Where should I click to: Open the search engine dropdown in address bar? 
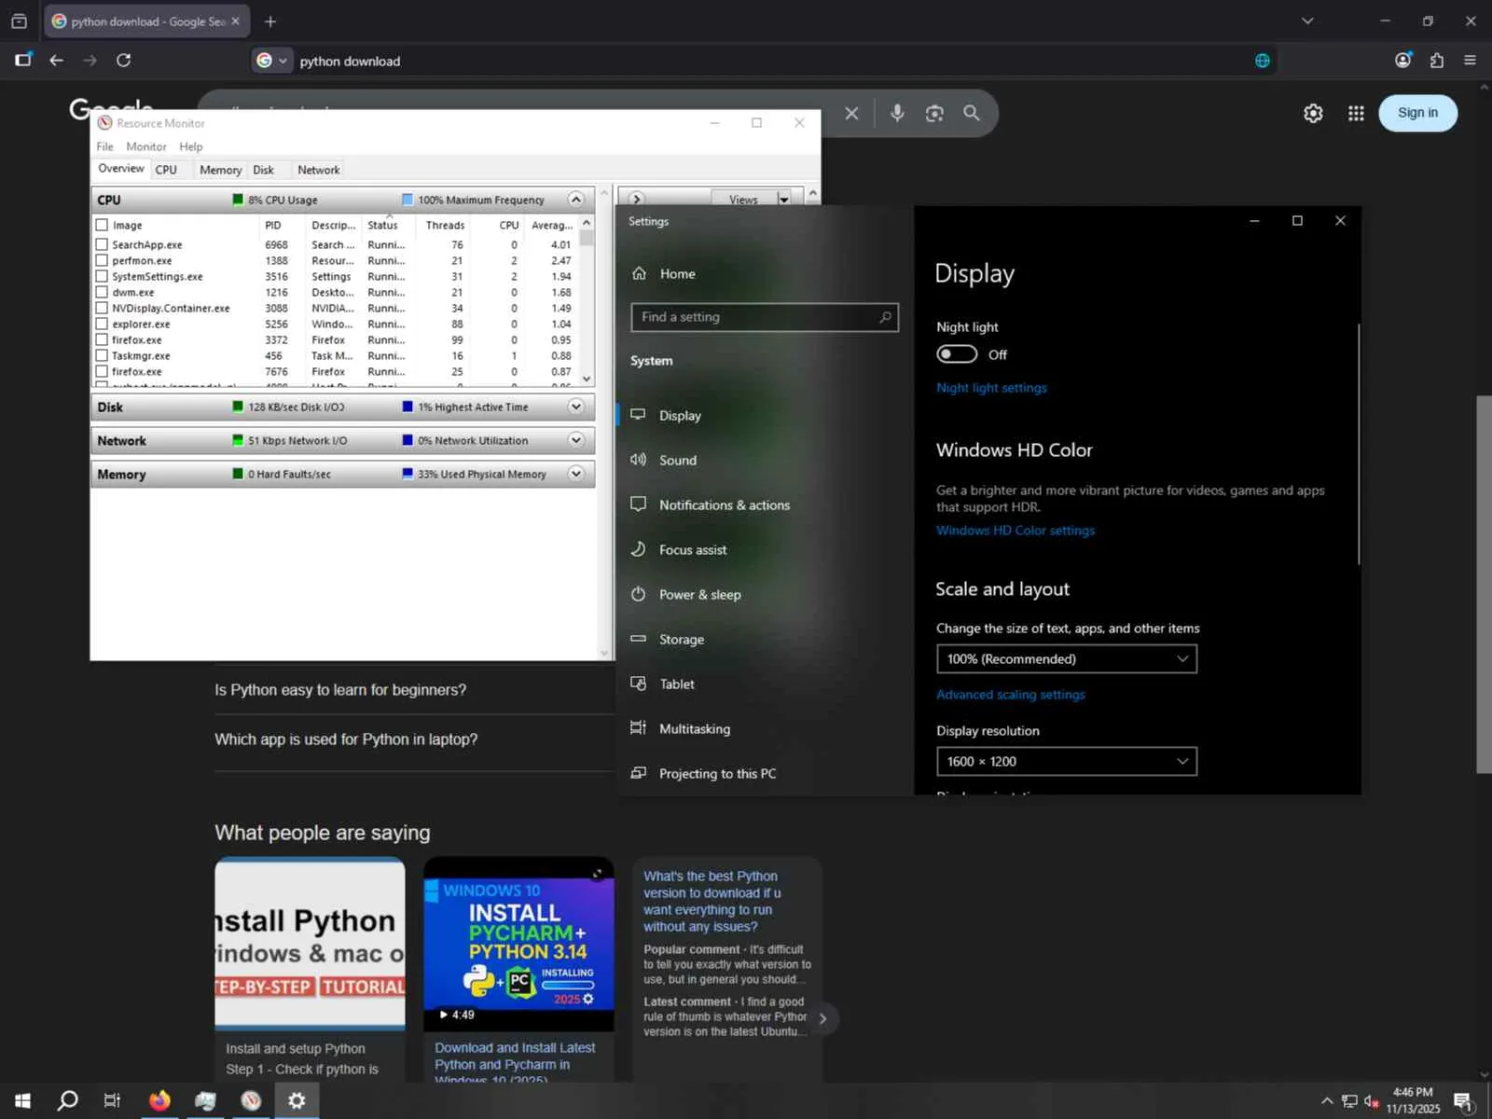[x=272, y=61]
